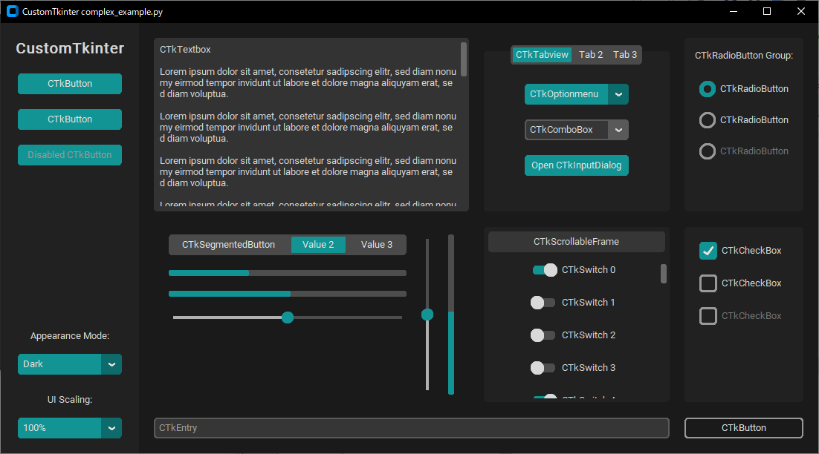This screenshot has height=454, width=819.
Task: Click the Appearance Mode: label
Action: pos(69,336)
